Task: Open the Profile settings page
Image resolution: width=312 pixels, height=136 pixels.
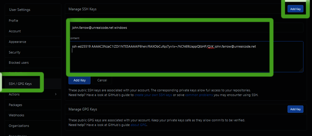Action: [14, 21]
